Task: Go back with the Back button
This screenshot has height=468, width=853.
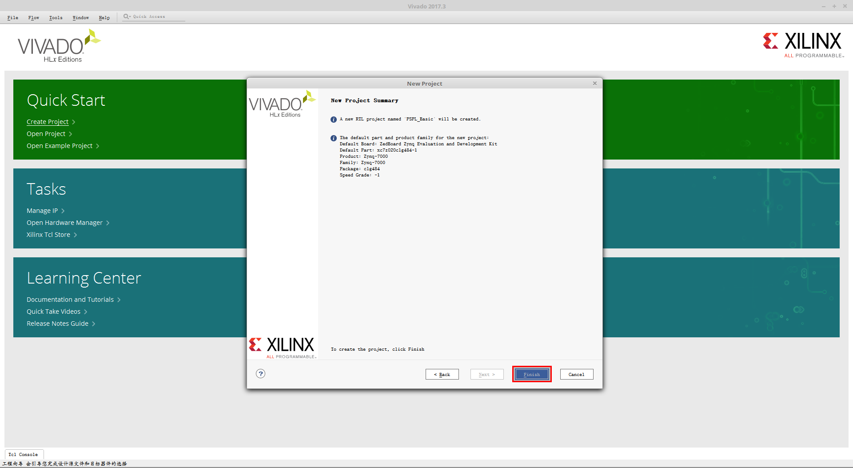Action: point(442,374)
